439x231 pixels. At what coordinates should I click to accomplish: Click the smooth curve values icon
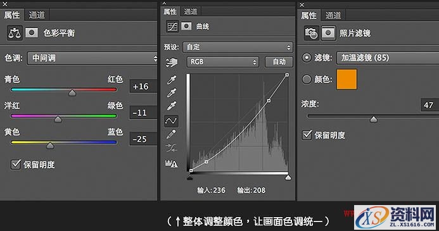(x=171, y=147)
